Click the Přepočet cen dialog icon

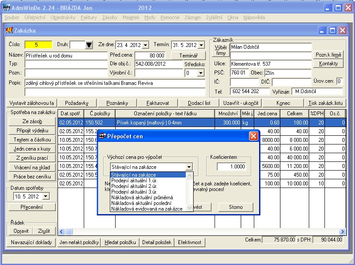pos(102,136)
